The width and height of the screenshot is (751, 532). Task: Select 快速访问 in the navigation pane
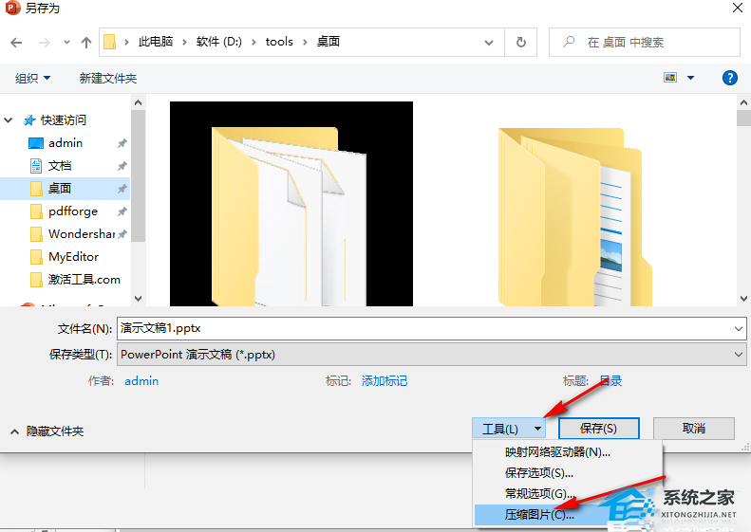click(64, 120)
